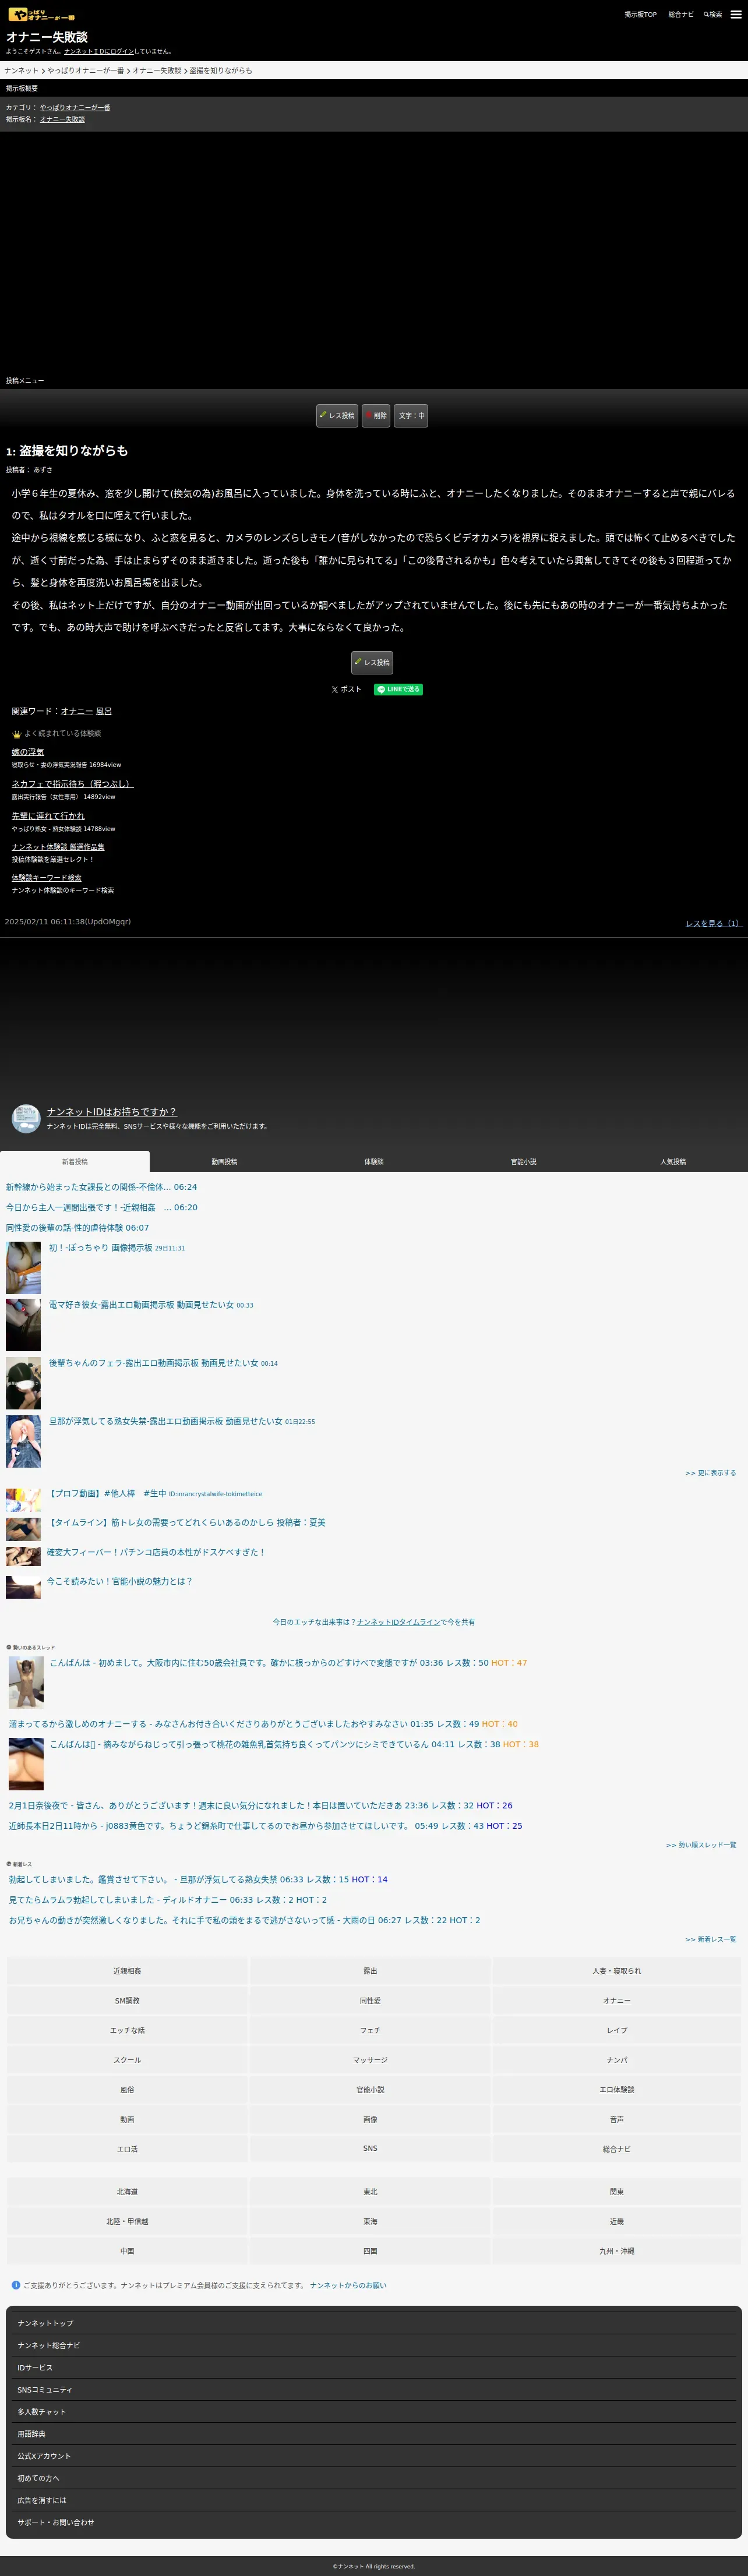Click the ナンネットＩＤにログイン link
This screenshot has width=748, height=2576.
click(99, 51)
